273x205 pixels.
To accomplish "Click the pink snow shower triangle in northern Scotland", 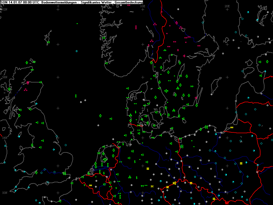I will (x=28, y=83).
